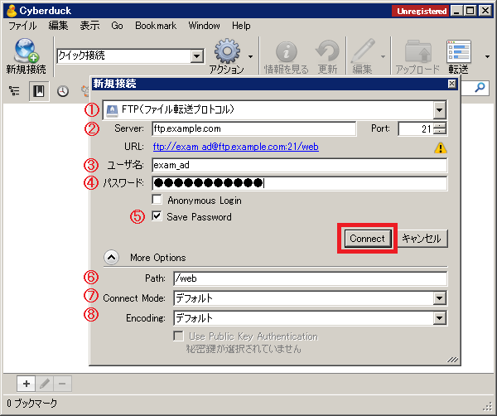The width and height of the screenshot is (497, 416).
Task: Collapse the More Options section
Action: point(111,258)
